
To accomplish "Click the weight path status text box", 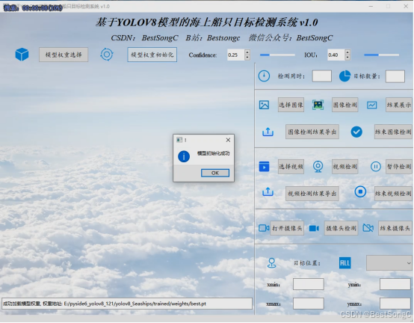I will tap(127, 304).
